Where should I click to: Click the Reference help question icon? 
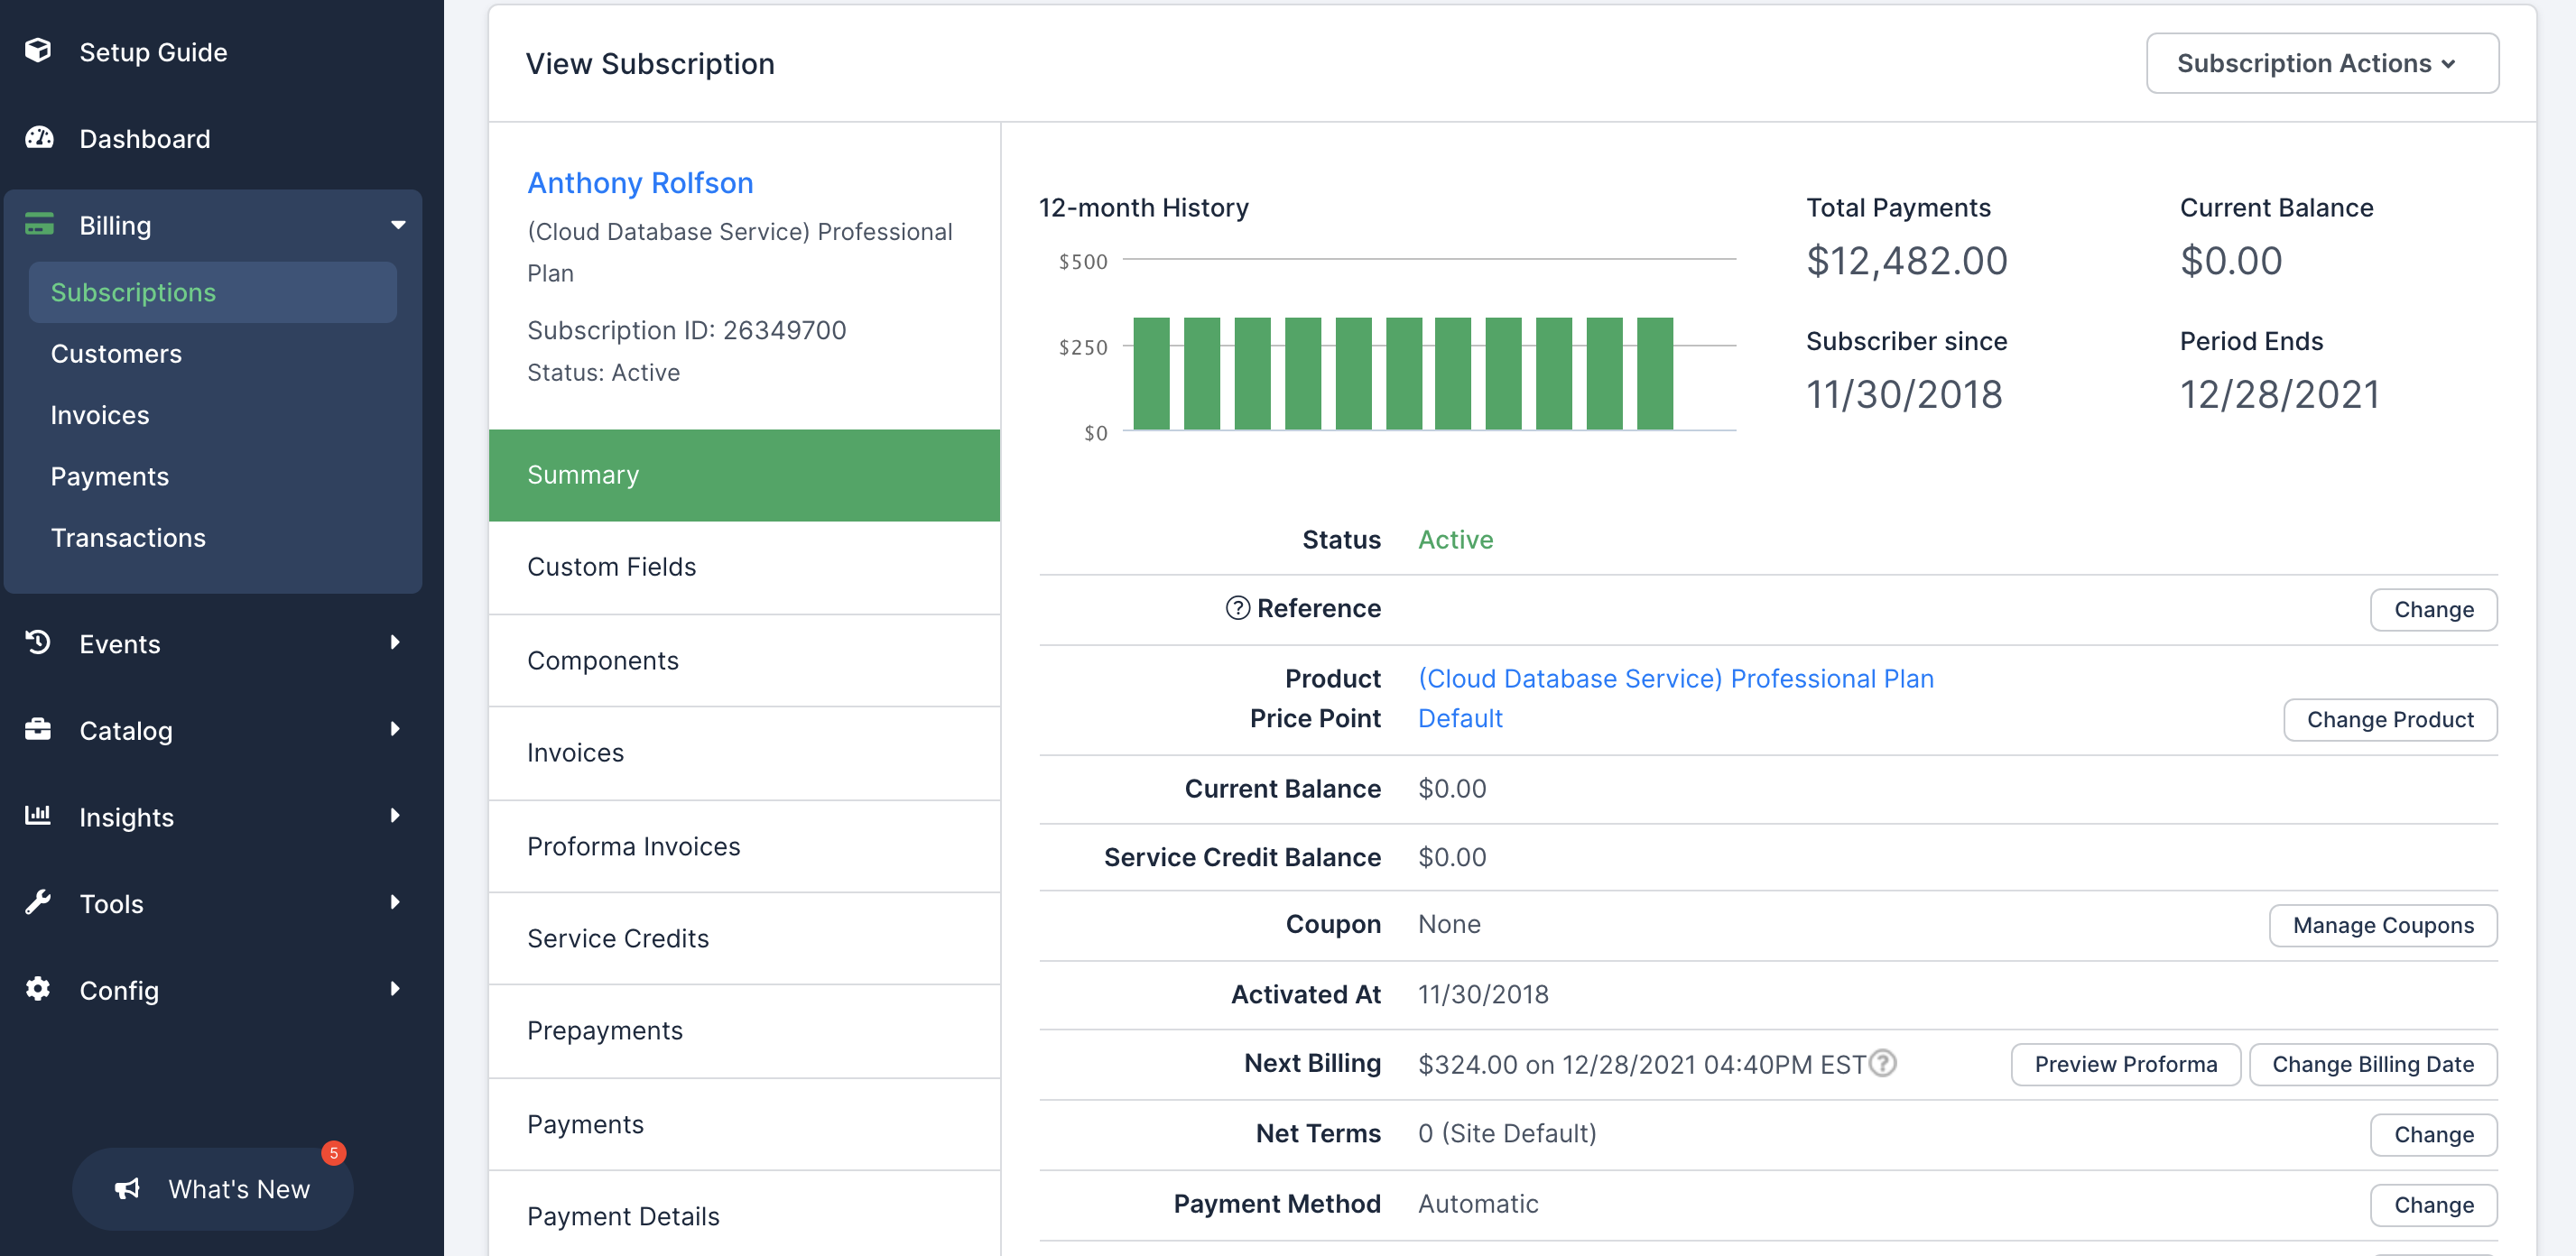coord(1237,608)
